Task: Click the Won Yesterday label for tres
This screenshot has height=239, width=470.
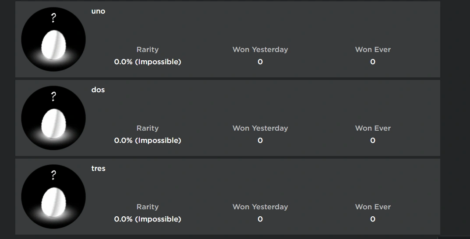Action: pos(260,207)
